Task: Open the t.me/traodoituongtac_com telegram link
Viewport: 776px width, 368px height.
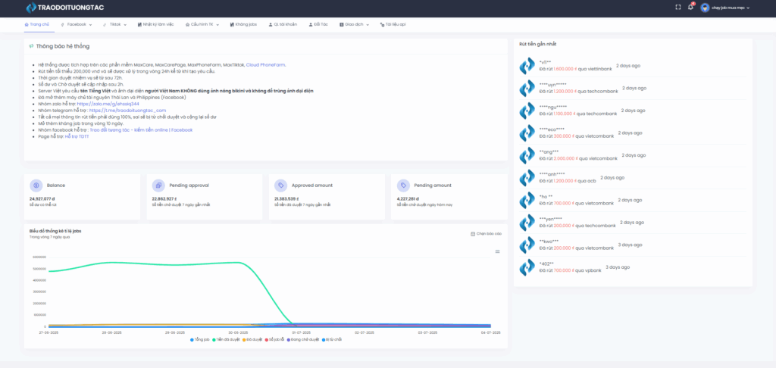Action: click(127, 111)
